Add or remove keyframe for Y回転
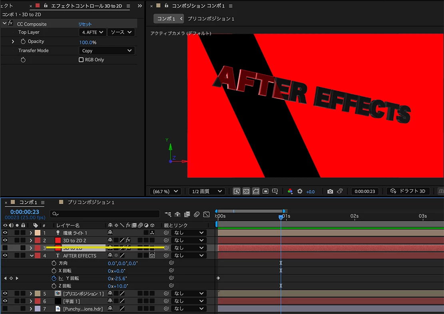The image size is (444, 314). tap(11, 278)
